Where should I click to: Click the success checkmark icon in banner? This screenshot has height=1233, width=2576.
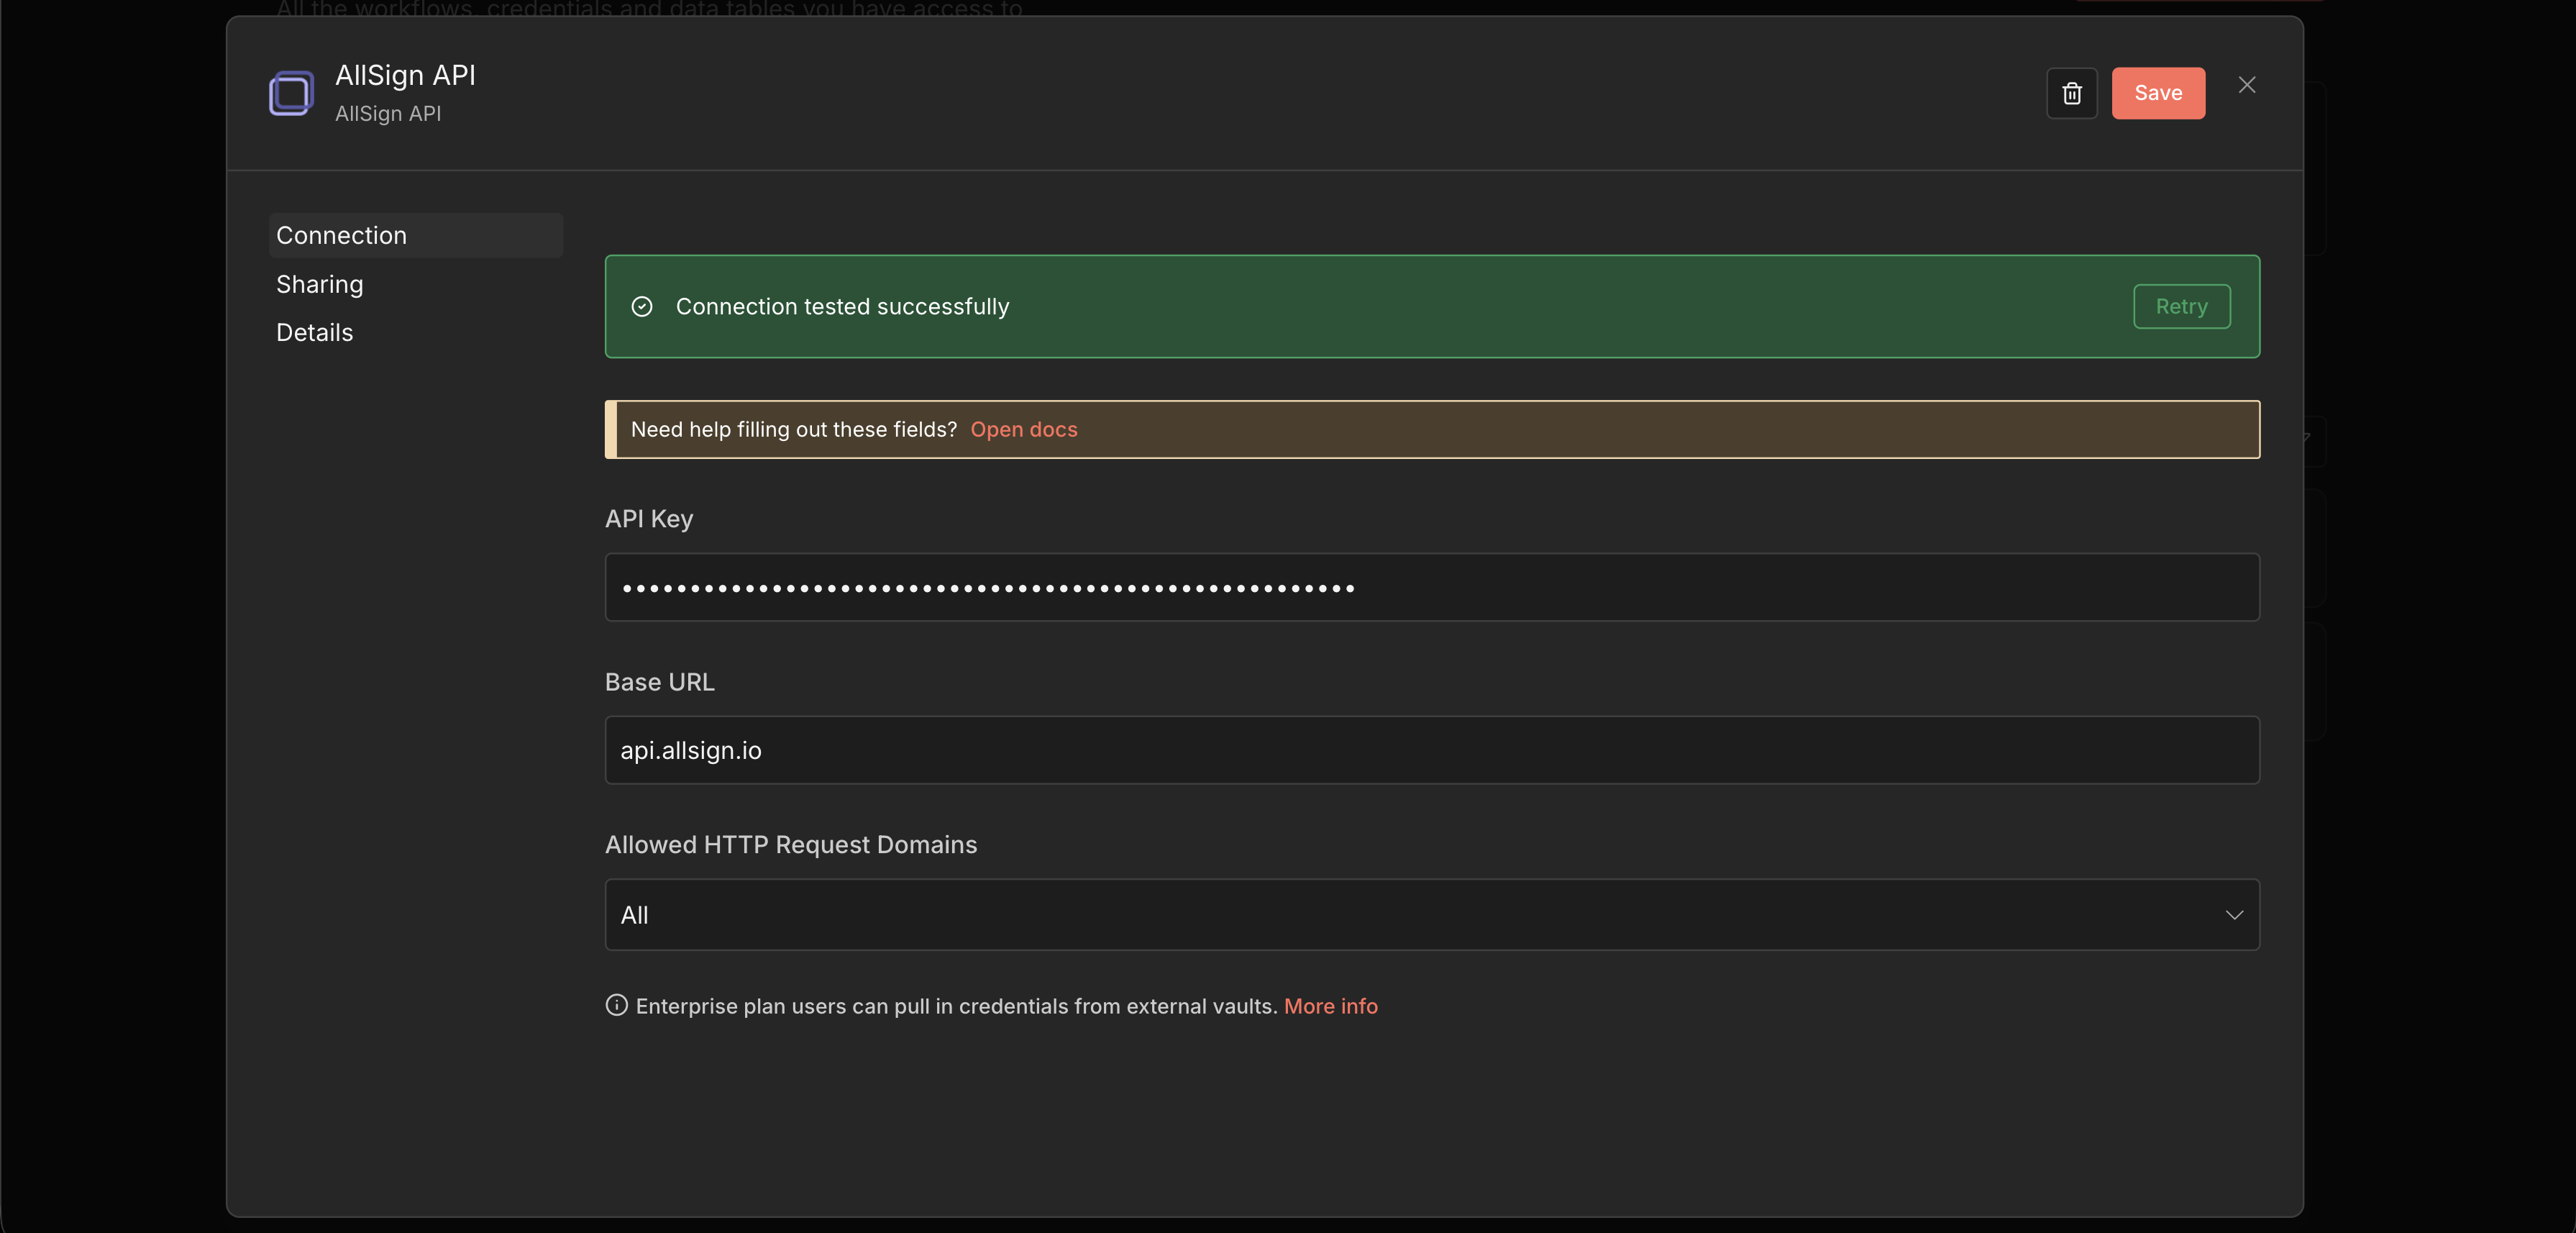pyautogui.click(x=642, y=307)
